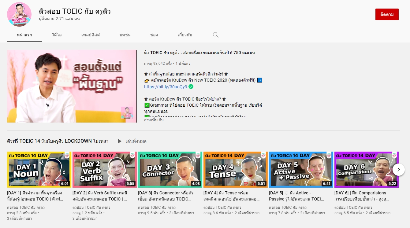Image resolution: width=410 pixels, height=228 pixels.
Task: Click the 93,042 views count text
Action: [158, 64]
